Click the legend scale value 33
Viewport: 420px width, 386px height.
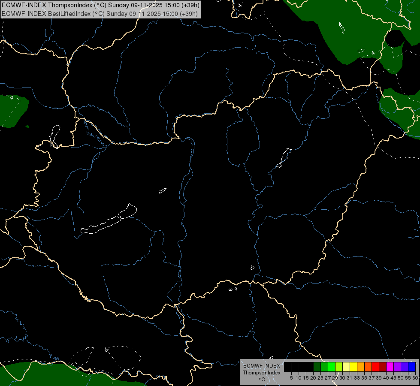click(x=357, y=378)
